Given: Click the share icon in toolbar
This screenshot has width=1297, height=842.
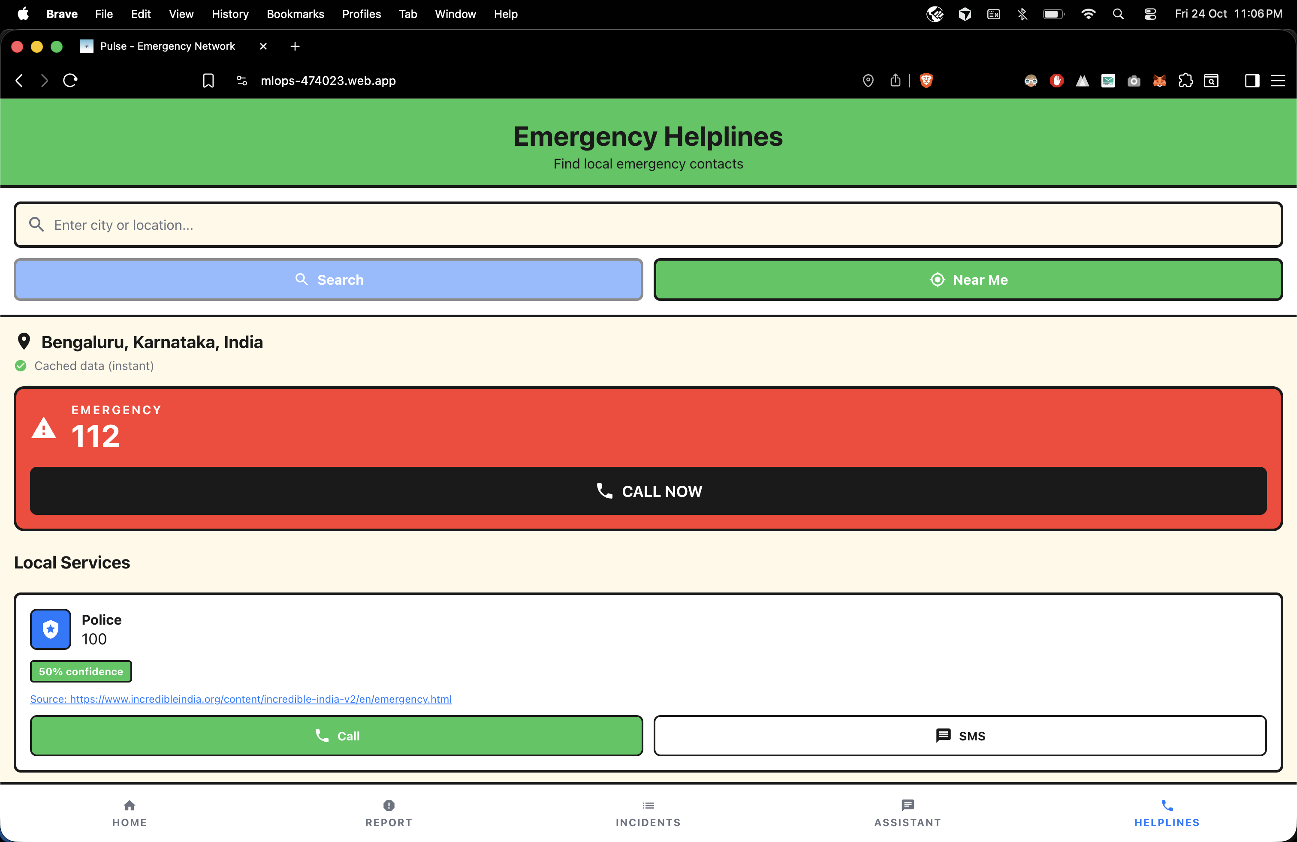Looking at the screenshot, I should [x=896, y=81].
